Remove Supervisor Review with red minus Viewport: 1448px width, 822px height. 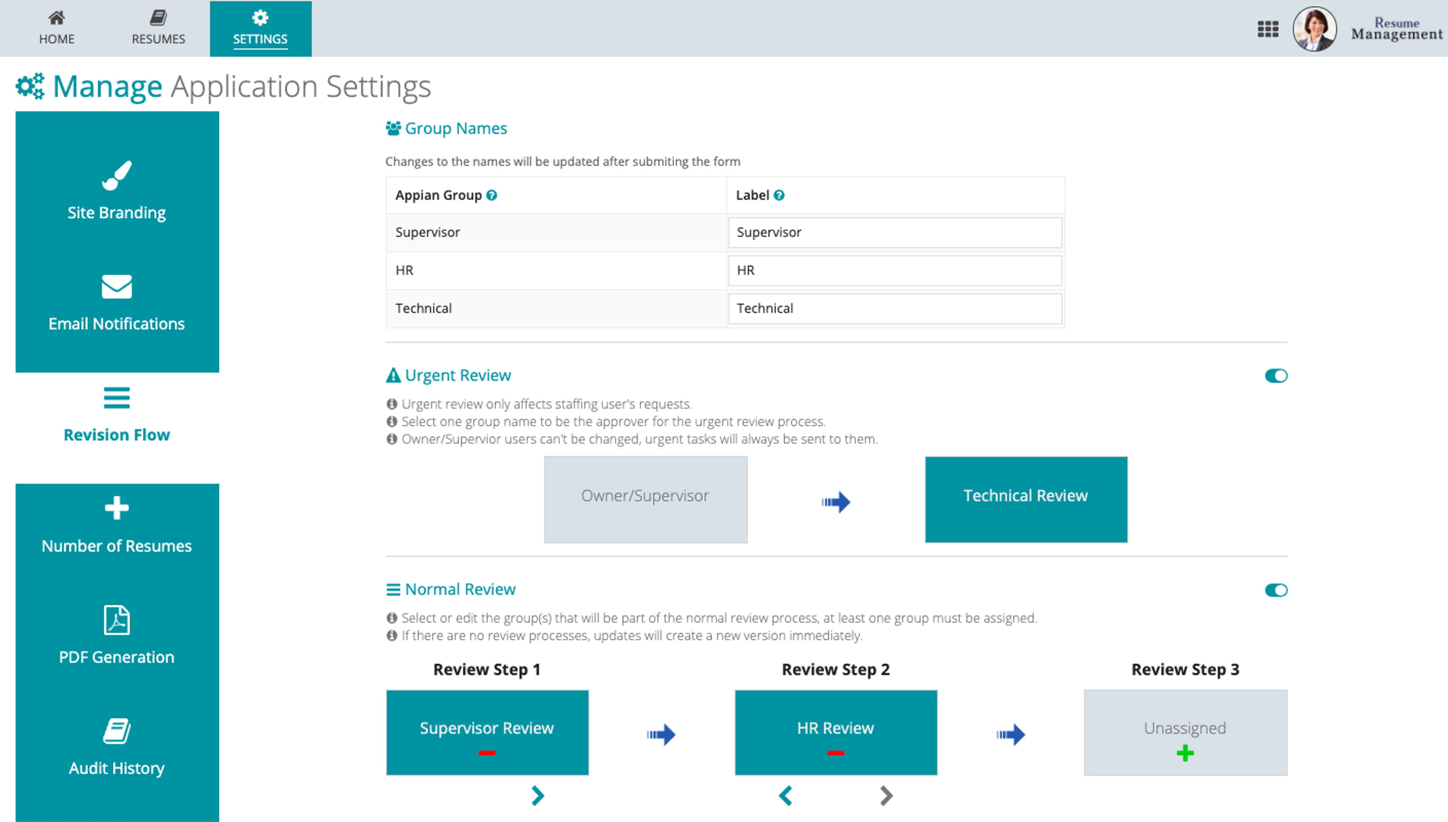click(x=486, y=753)
